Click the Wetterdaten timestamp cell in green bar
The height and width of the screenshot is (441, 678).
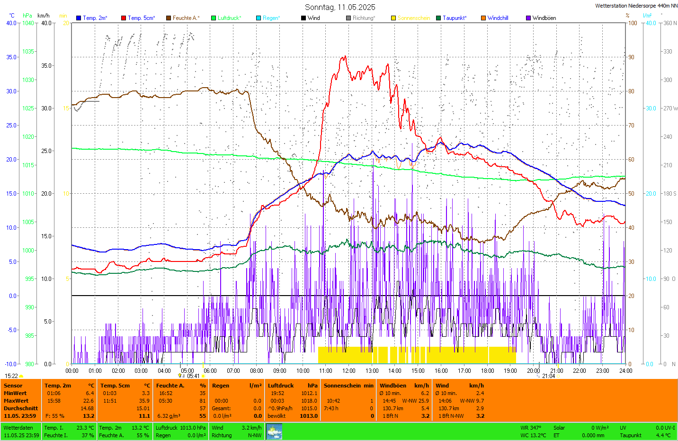[21, 432]
